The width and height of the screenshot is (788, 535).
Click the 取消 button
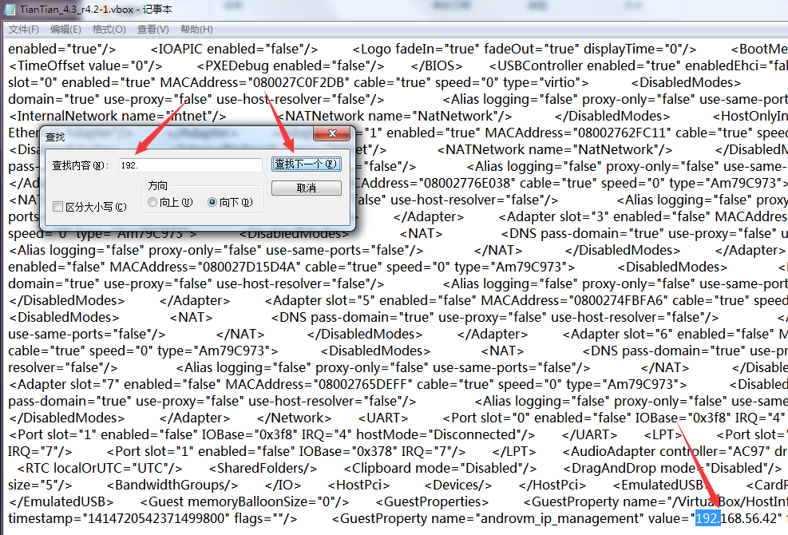point(306,188)
